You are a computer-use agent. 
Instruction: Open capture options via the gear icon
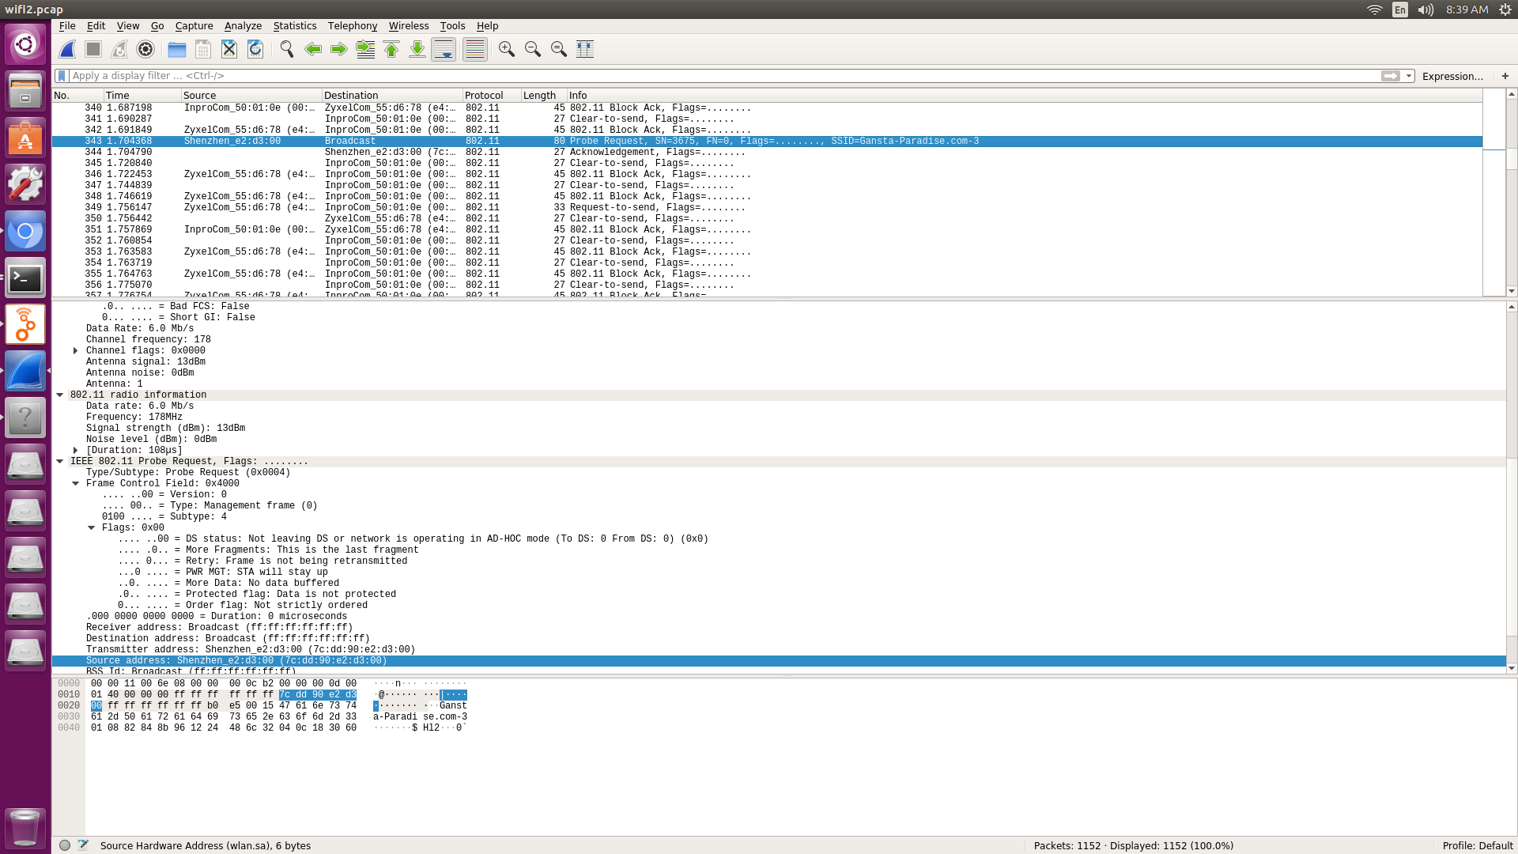tap(145, 48)
